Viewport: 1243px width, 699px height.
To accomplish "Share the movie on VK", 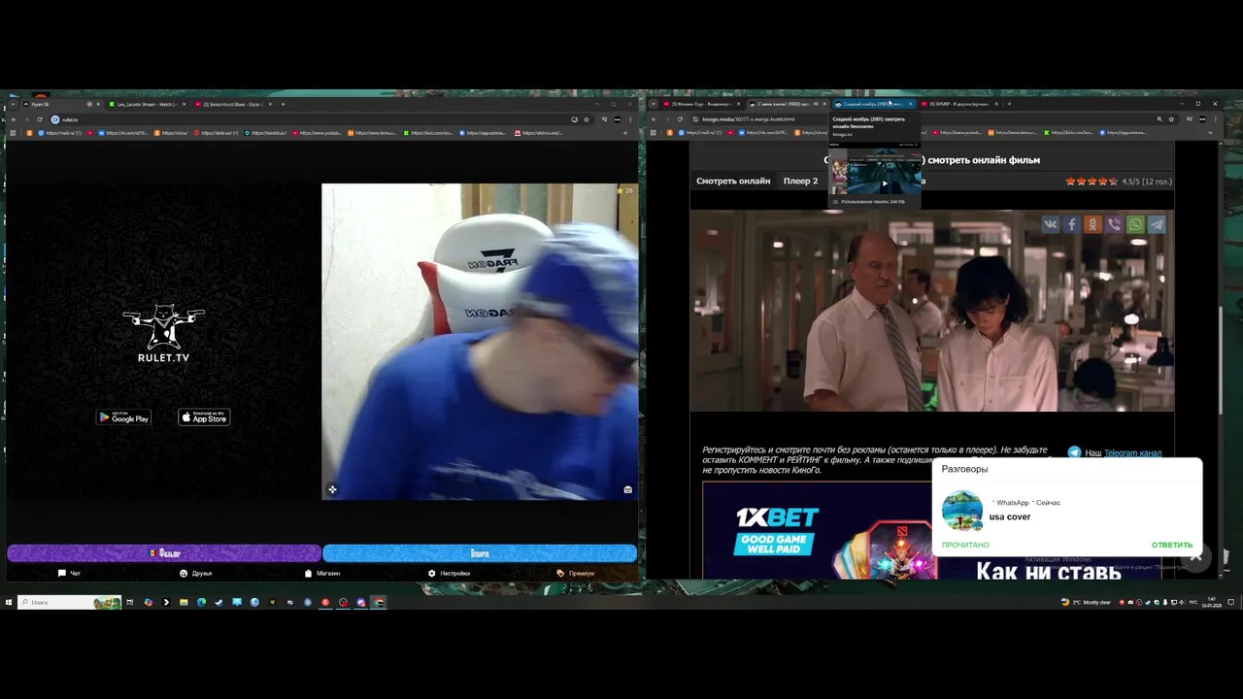I will [1051, 224].
